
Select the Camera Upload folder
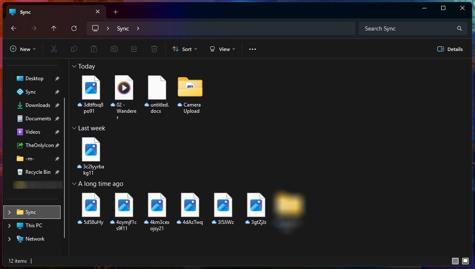pos(190,95)
